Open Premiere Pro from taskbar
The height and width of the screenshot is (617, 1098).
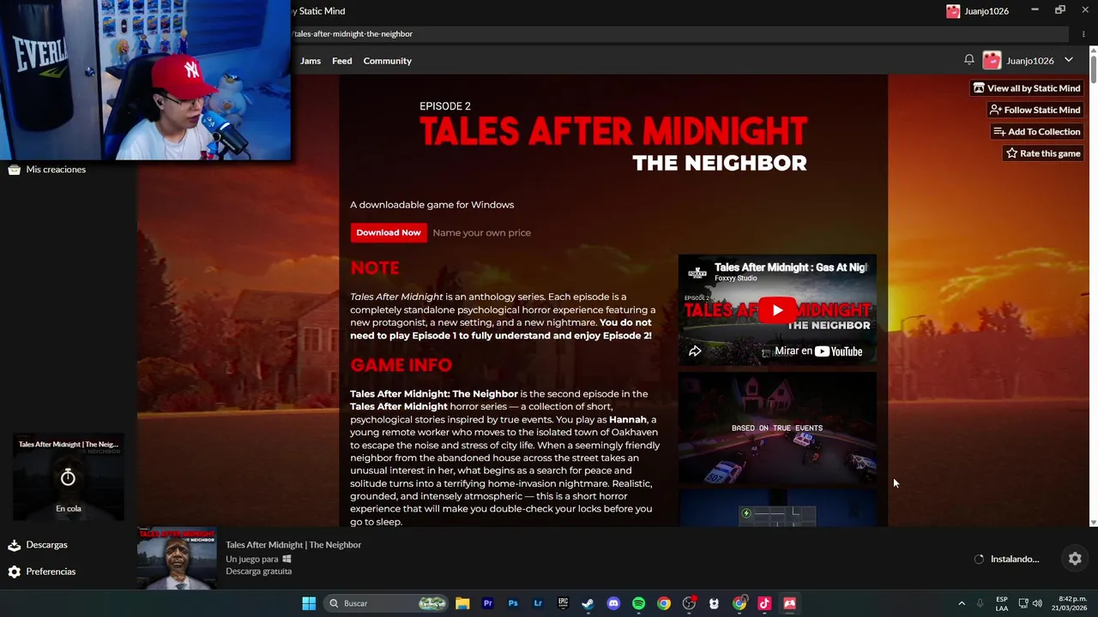[487, 603]
